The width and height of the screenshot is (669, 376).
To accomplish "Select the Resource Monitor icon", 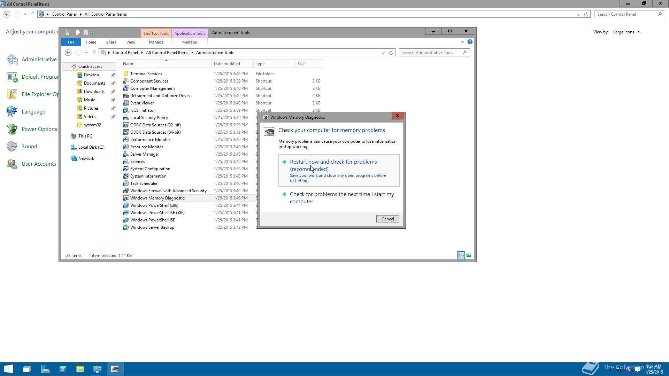I will point(126,147).
